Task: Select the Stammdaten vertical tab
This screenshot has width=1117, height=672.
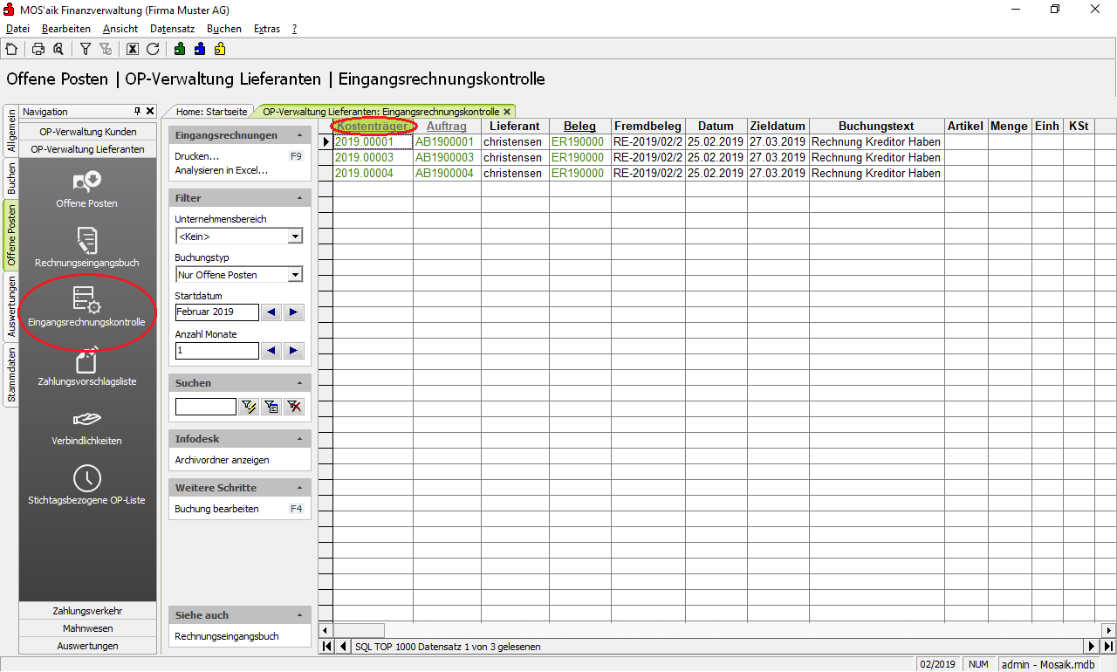Action: (11, 374)
